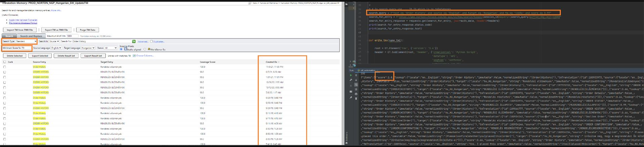Screen dimensions: 644x147
Task: Expand the Target Language dropdown
Action: click(88, 48)
